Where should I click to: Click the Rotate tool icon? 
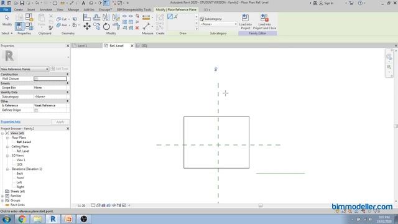106,26
